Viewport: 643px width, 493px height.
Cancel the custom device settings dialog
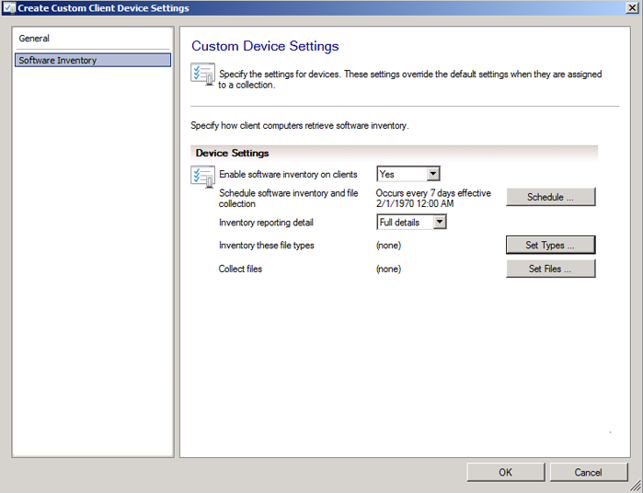tap(589, 472)
